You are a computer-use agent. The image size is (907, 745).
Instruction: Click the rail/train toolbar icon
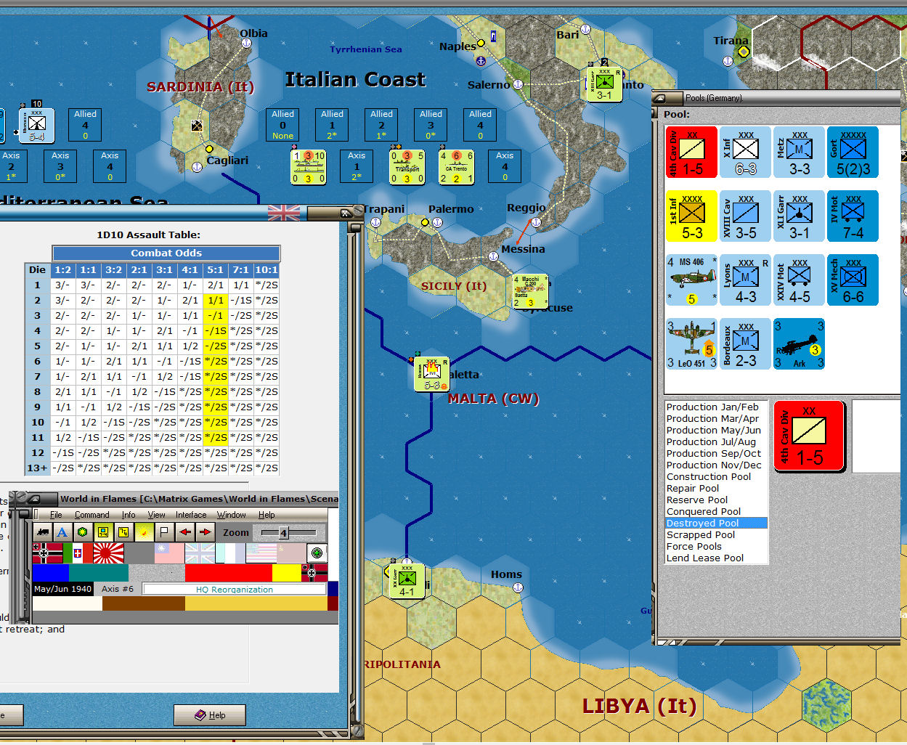pos(43,532)
